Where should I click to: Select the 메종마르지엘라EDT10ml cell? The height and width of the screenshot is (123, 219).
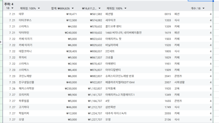click(x=120, y=82)
